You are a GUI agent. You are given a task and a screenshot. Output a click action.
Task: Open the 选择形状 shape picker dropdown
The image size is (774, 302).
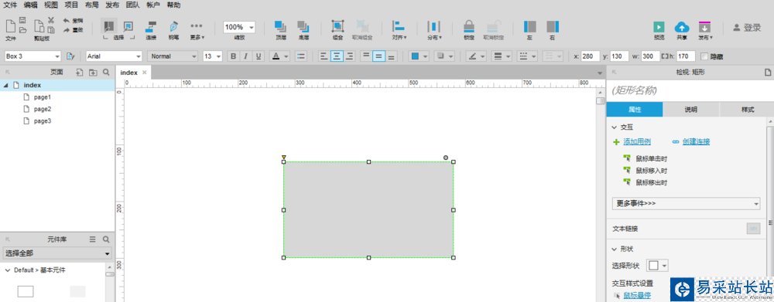click(x=657, y=266)
